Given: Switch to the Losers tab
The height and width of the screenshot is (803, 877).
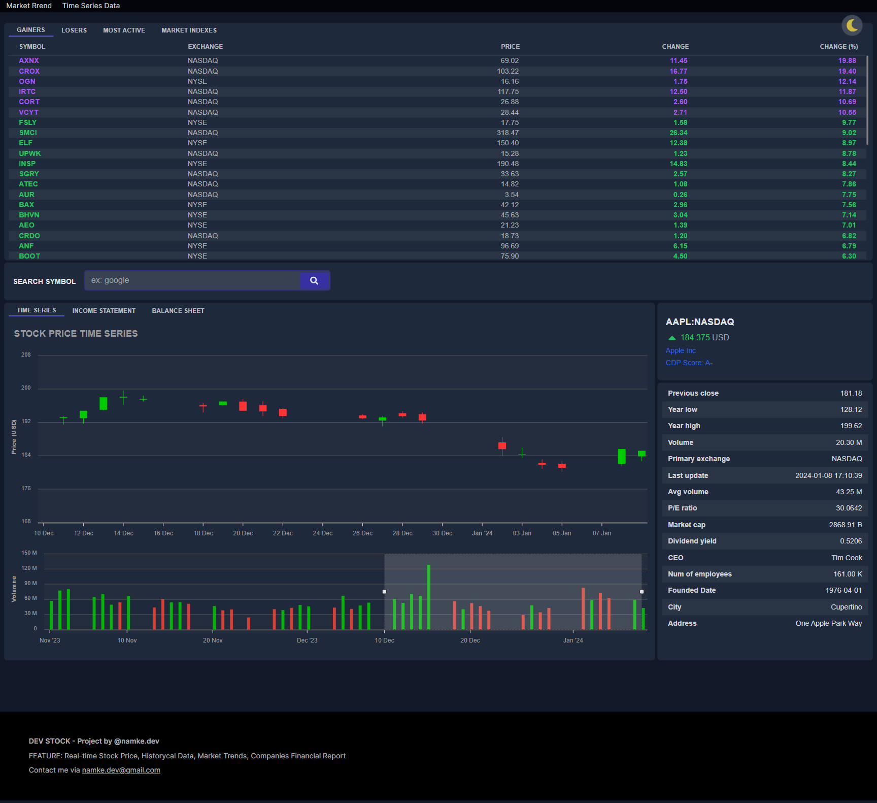Looking at the screenshot, I should [74, 30].
